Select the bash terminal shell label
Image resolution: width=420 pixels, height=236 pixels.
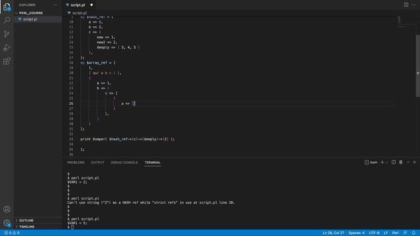tap(371, 163)
